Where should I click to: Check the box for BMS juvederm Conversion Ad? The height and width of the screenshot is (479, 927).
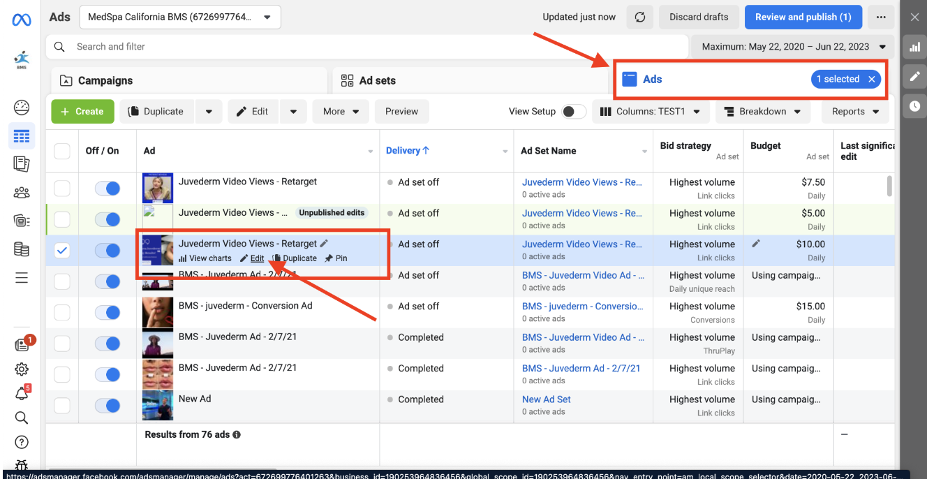[x=62, y=313]
